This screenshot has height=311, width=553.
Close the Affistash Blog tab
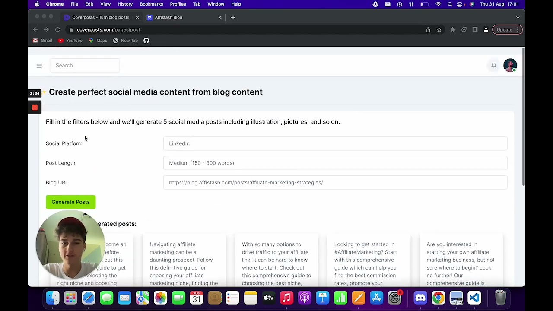pos(219,17)
